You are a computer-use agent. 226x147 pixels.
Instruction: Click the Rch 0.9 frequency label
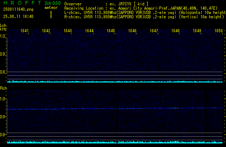(x=3, y=117)
